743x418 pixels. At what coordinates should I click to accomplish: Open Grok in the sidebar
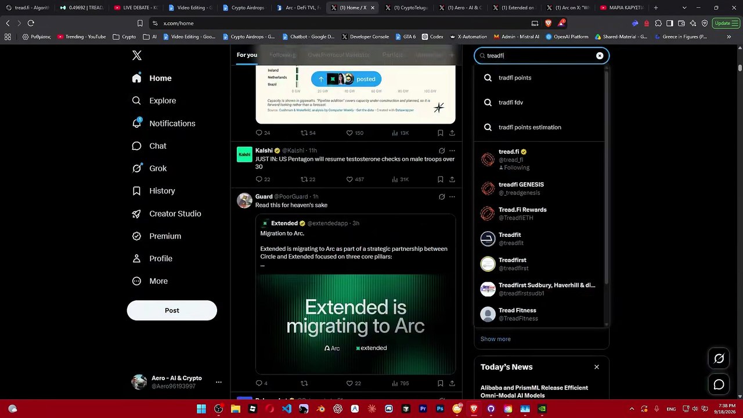coord(150,168)
